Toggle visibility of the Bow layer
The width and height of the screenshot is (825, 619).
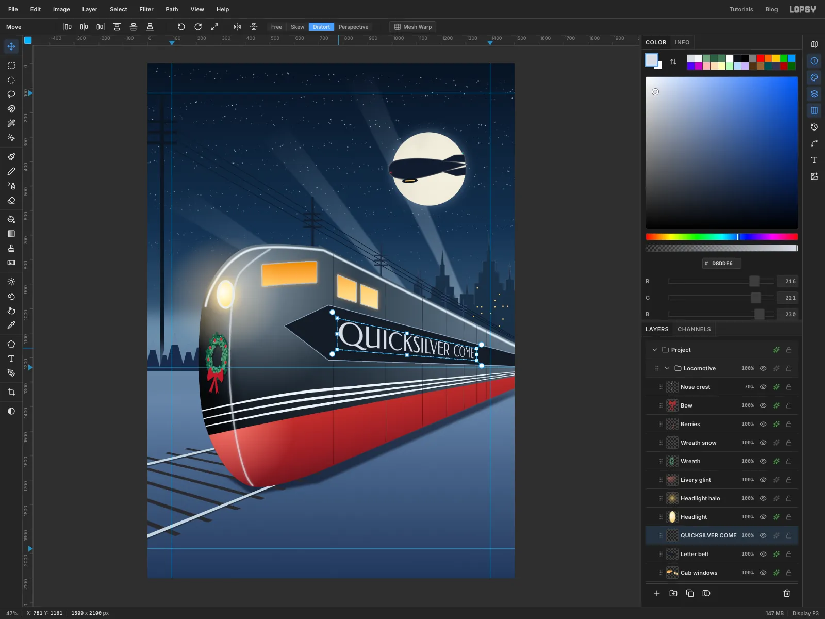point(763,405)
